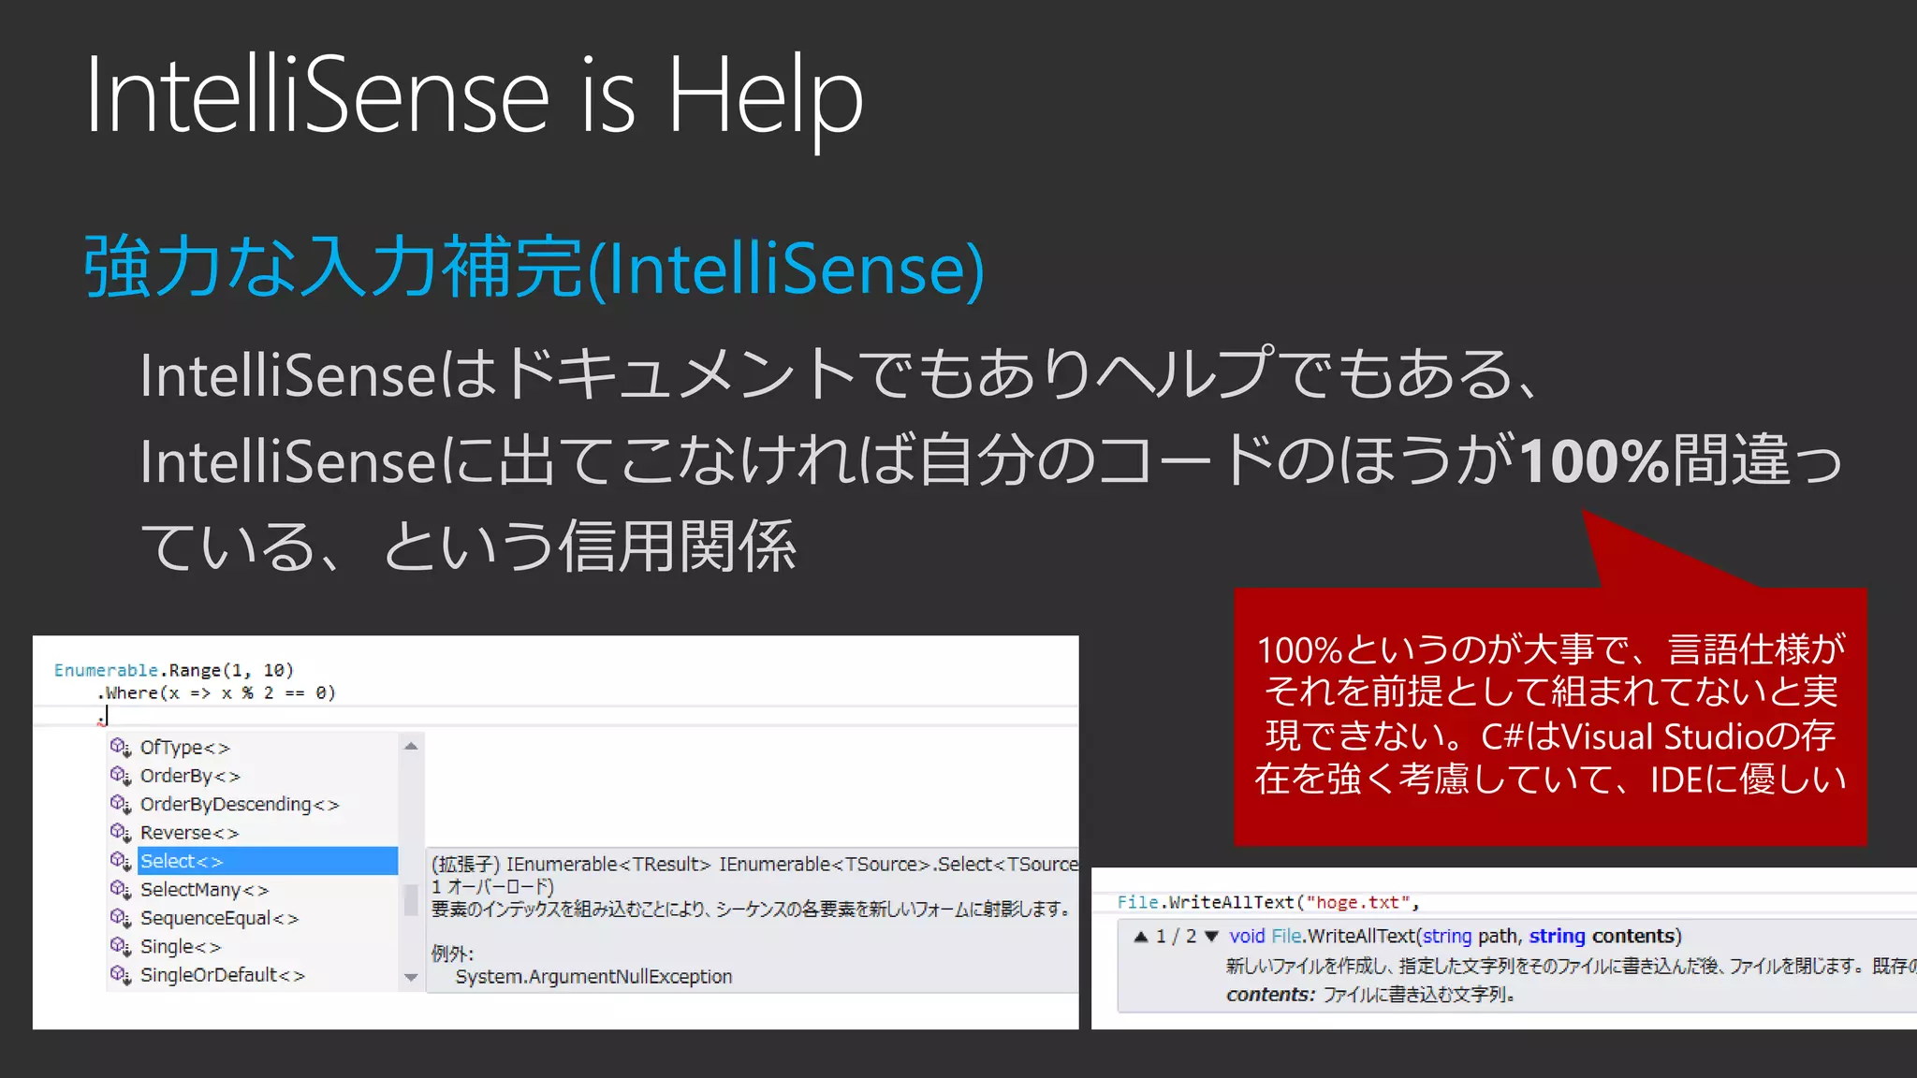Click the red callout box about 100%
The image size is (1917, 1078).
[1550, 716]
